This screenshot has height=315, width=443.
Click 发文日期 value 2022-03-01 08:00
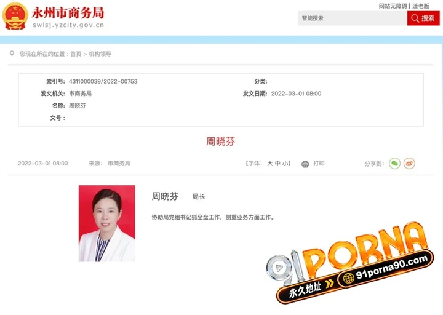tap(296, 94)
